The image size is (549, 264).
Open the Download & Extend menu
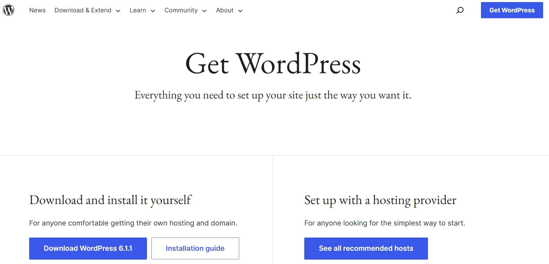[x=83, y=10]
